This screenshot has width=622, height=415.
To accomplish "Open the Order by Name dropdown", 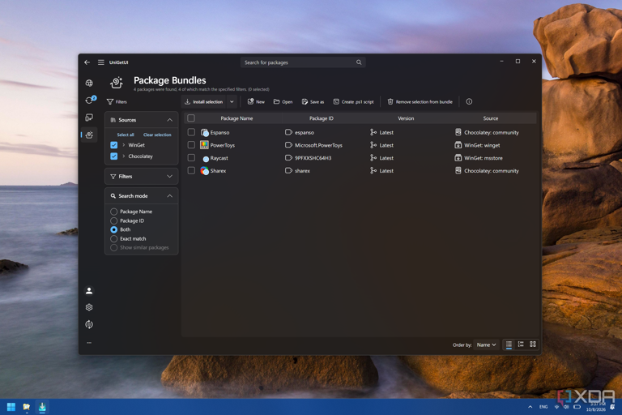I will tap(486, 344).
